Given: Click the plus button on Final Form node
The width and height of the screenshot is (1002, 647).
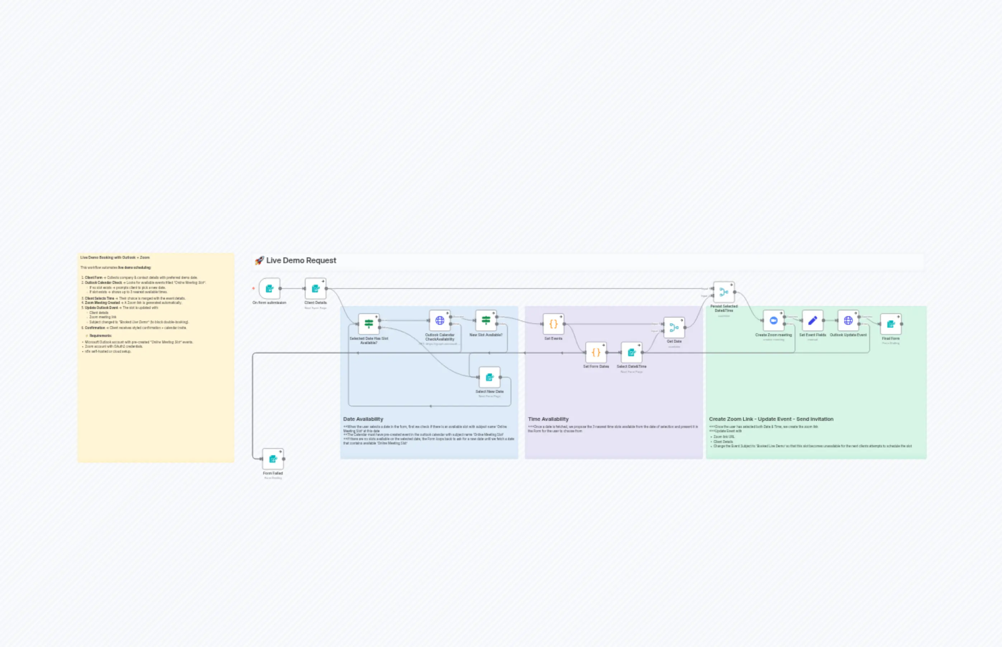Looking at the screenshot, I should (x=899, y=317).
